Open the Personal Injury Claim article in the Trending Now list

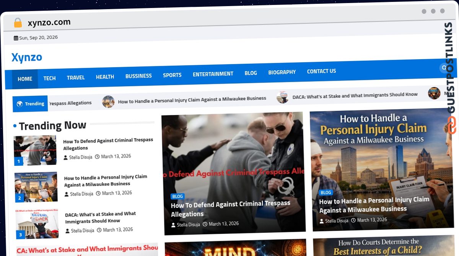(106, 181)
